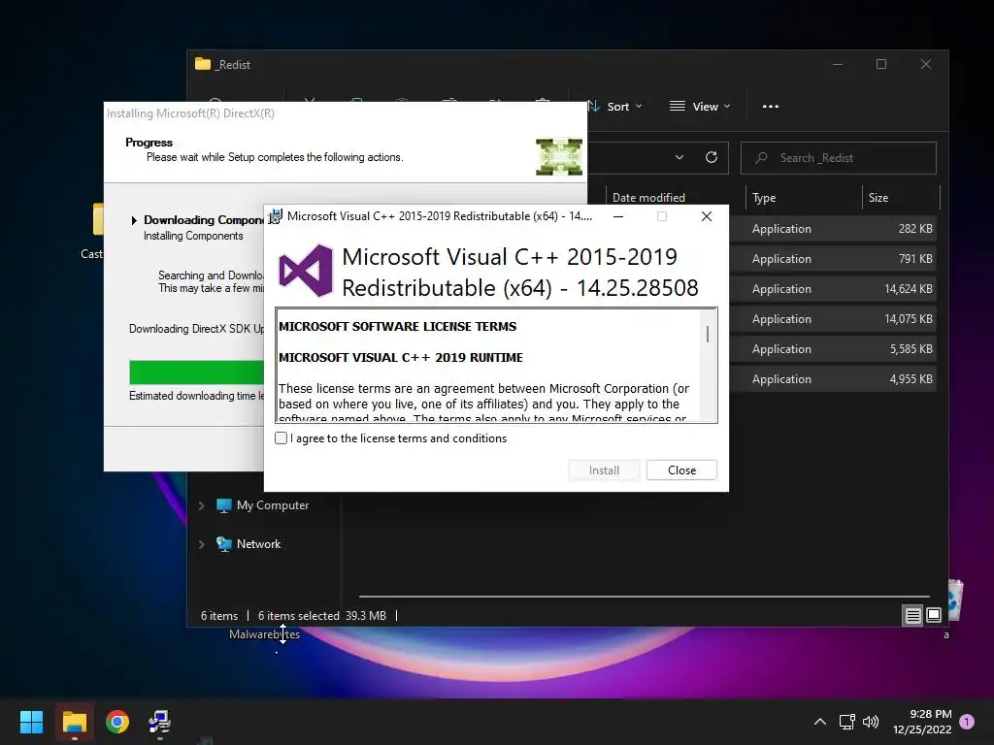Viewport: 994px width, 745px height.
Task: Click the Visual Studio purple logo
Action: 306,271
